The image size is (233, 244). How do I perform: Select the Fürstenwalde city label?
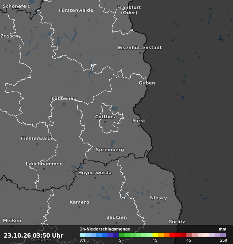click(76, 10)
